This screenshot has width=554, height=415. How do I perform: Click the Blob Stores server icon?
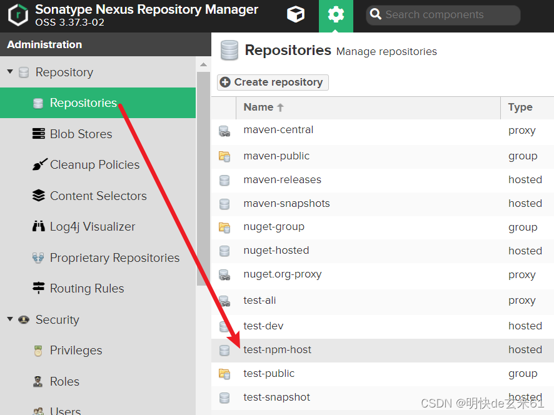click(x=39, y=134)
